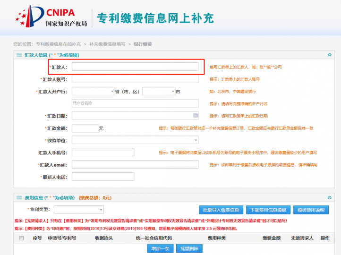Click 费用种类 column header
This screenshot has height=255, width=341.
click(x=217, y=238)
